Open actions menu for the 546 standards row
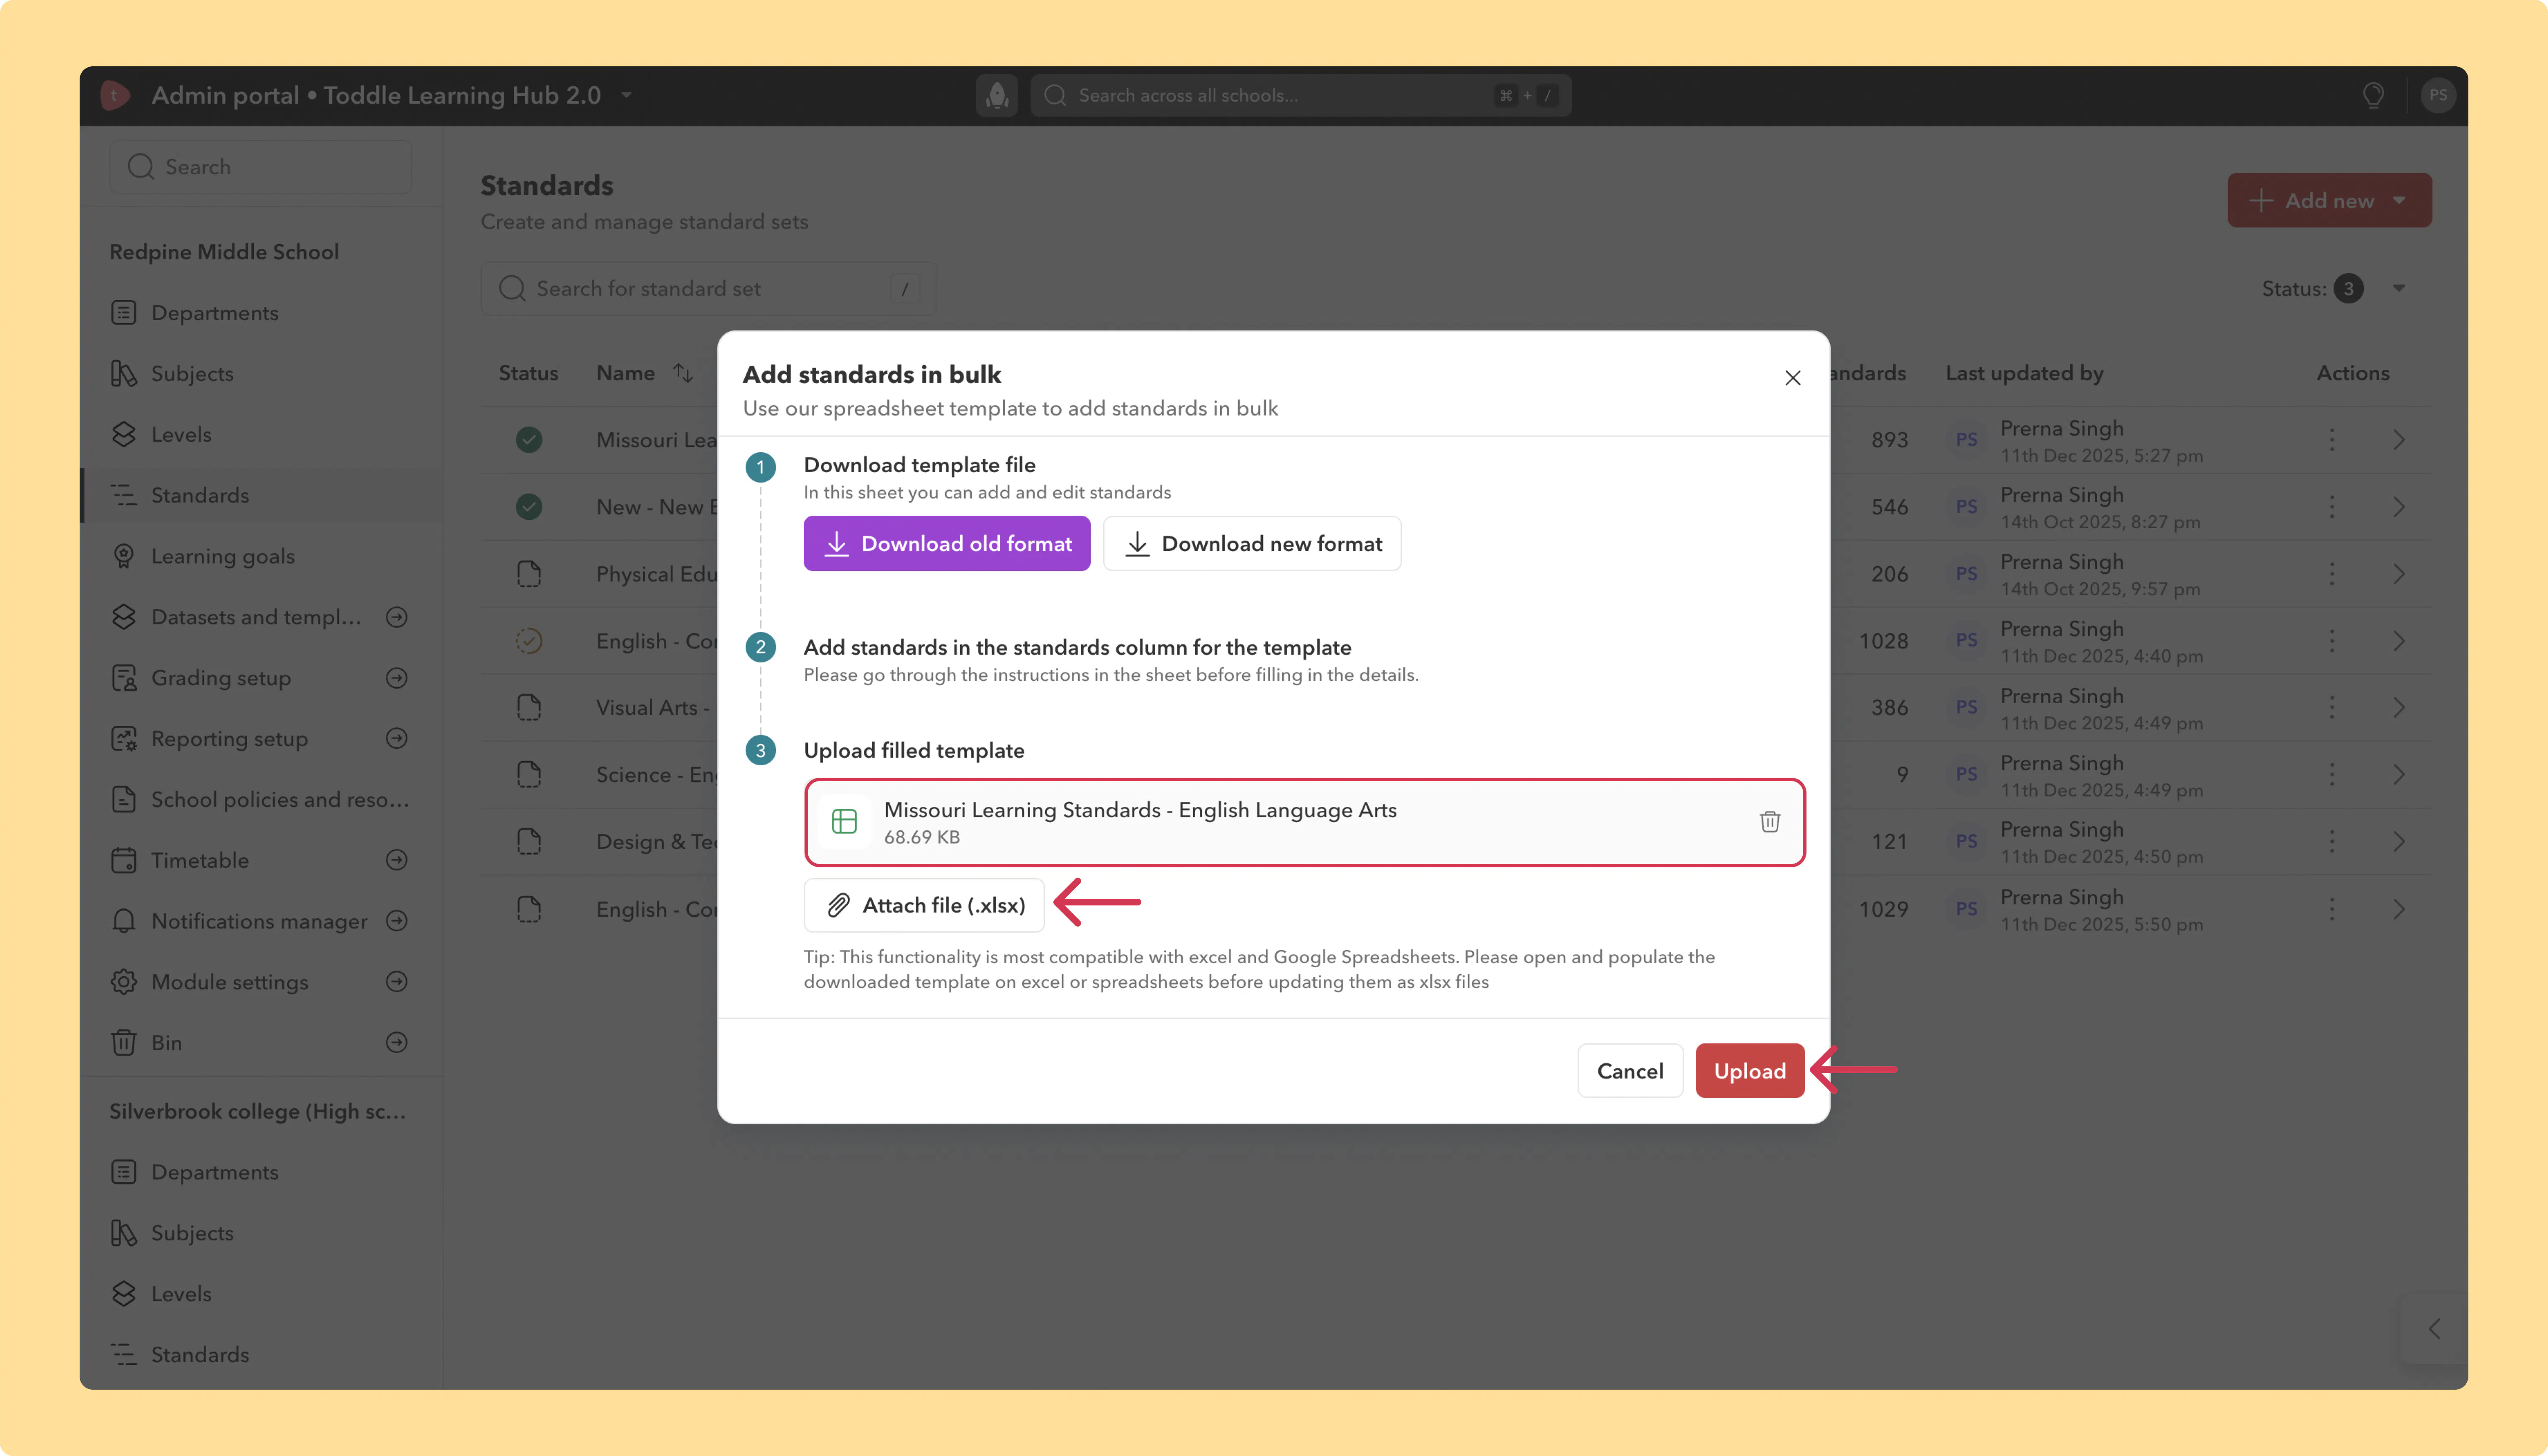Screen dimensions: 2548x1456 tap(2331, 507)
